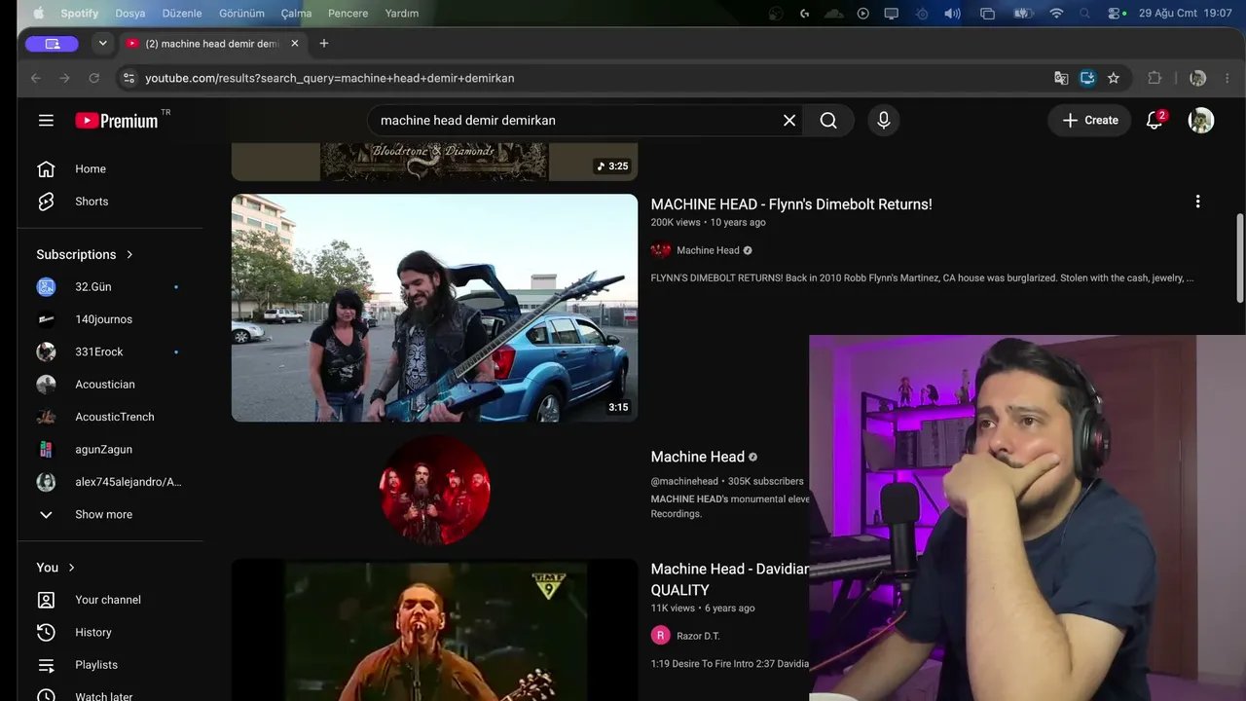This screenshot has height=701, width=1246.
Task: Play the Davidian live video thumbnail
Action: [434, 630]
